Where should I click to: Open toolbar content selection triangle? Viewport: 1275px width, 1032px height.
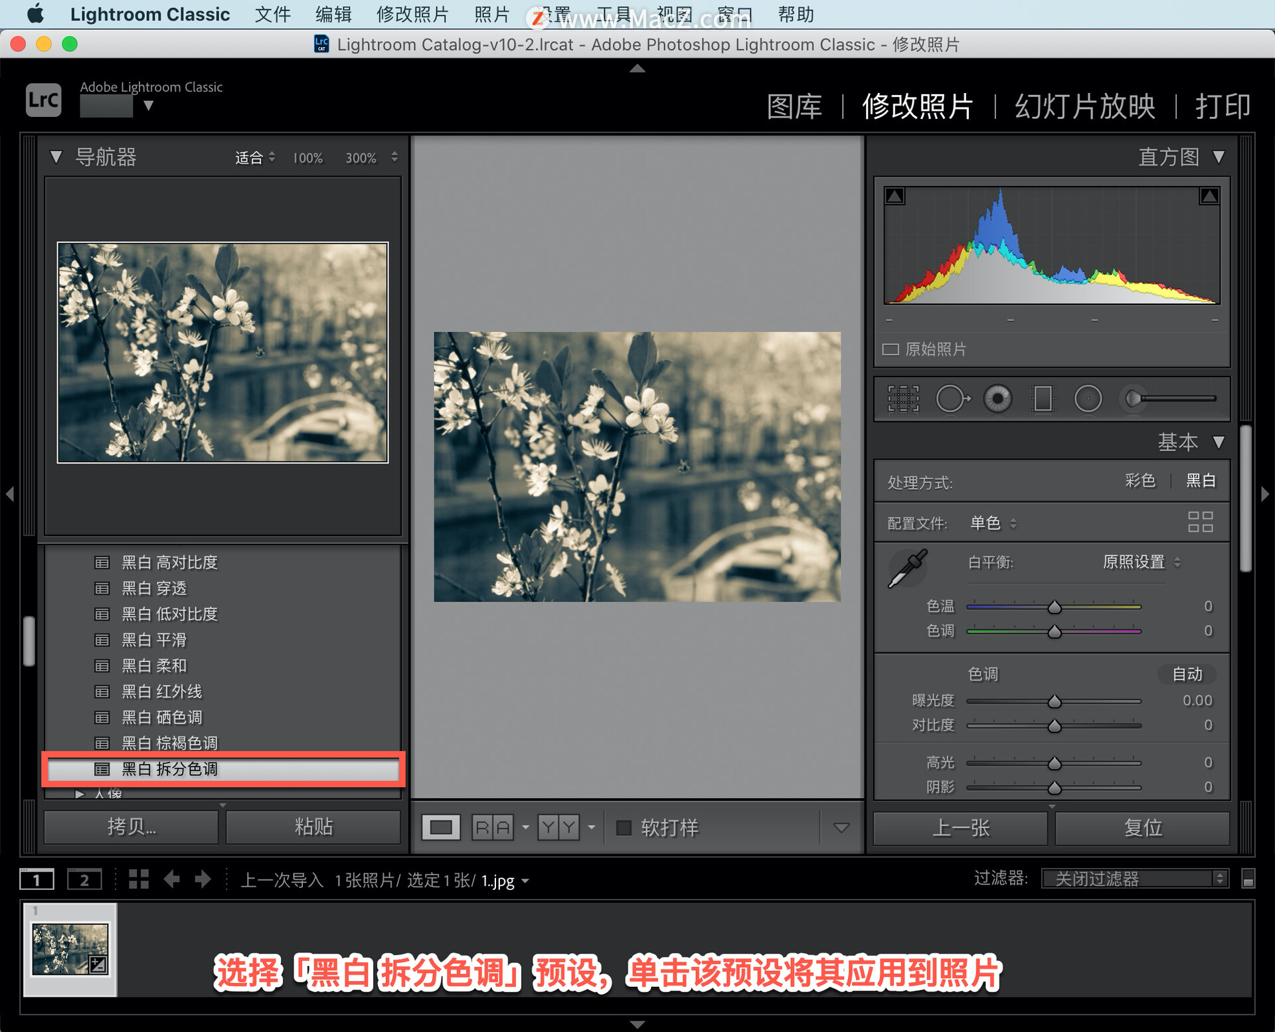pos(841,827)
